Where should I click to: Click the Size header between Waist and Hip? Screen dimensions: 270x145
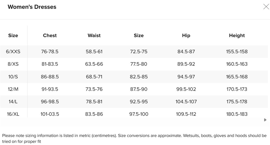[138, 36]
